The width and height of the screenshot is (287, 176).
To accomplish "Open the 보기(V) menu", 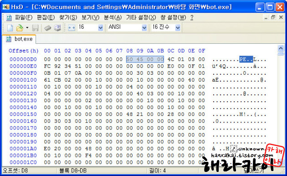I will click(x=90, y=18).
